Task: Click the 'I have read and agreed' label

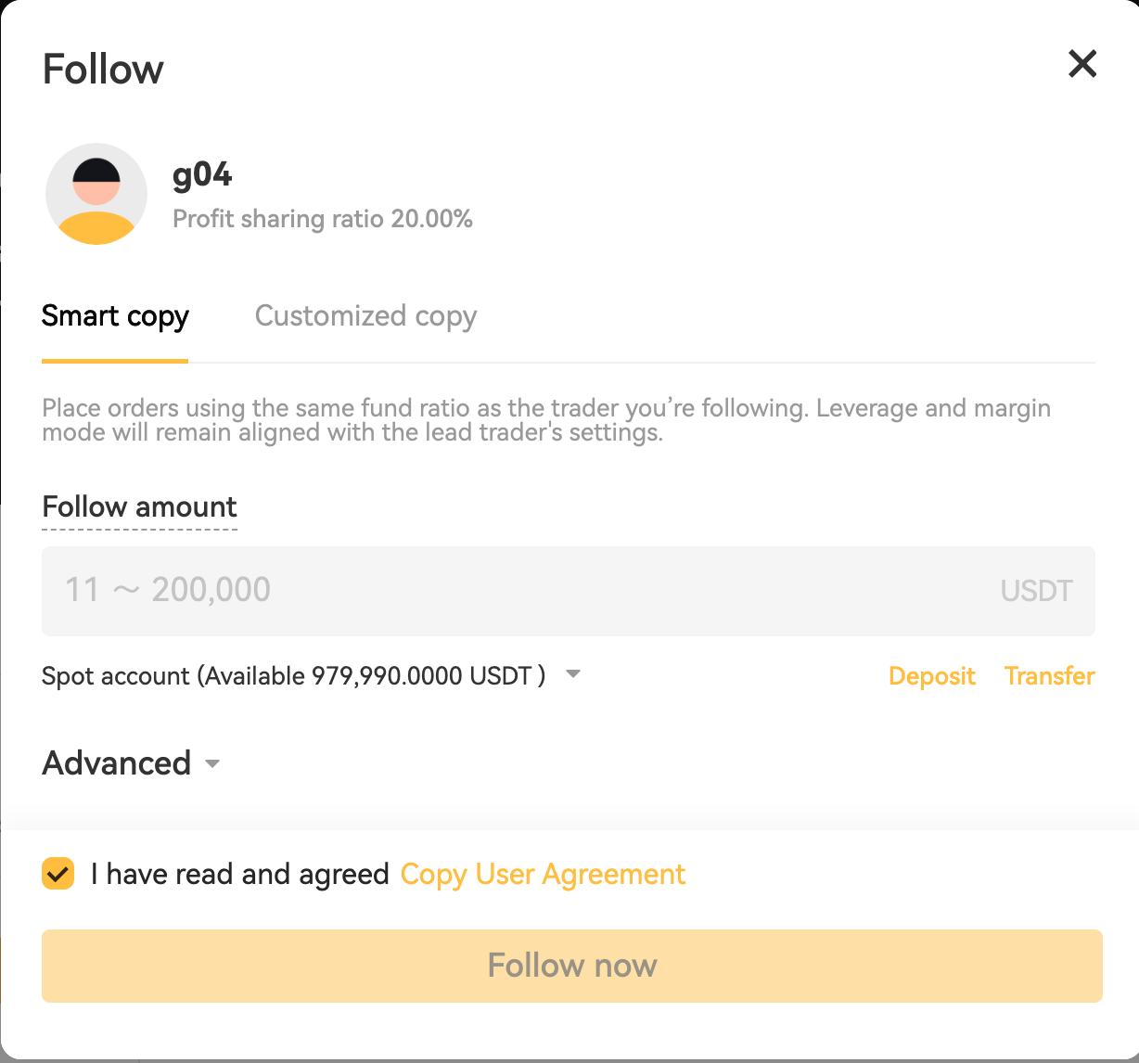Action: pos(239,875)
